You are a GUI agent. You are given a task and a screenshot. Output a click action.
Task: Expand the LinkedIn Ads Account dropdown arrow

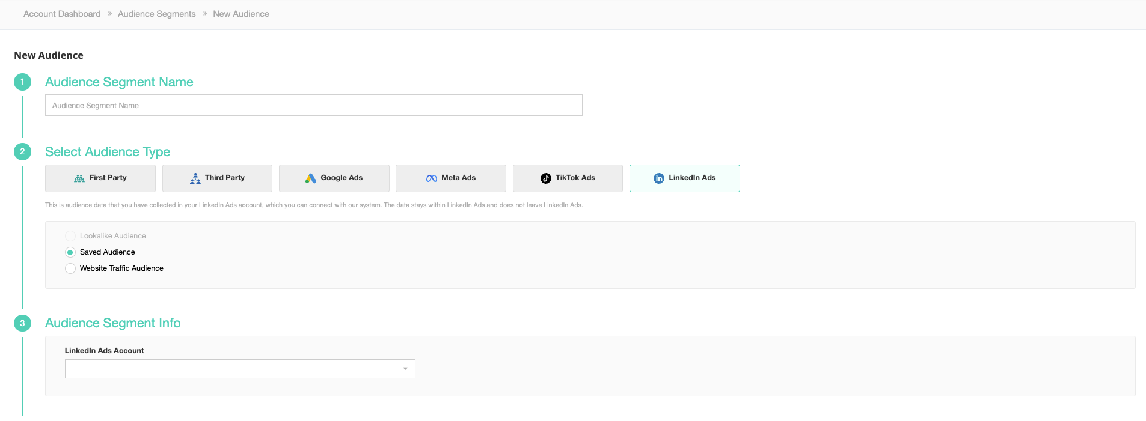pyautogui.click(x=405, y=369)
